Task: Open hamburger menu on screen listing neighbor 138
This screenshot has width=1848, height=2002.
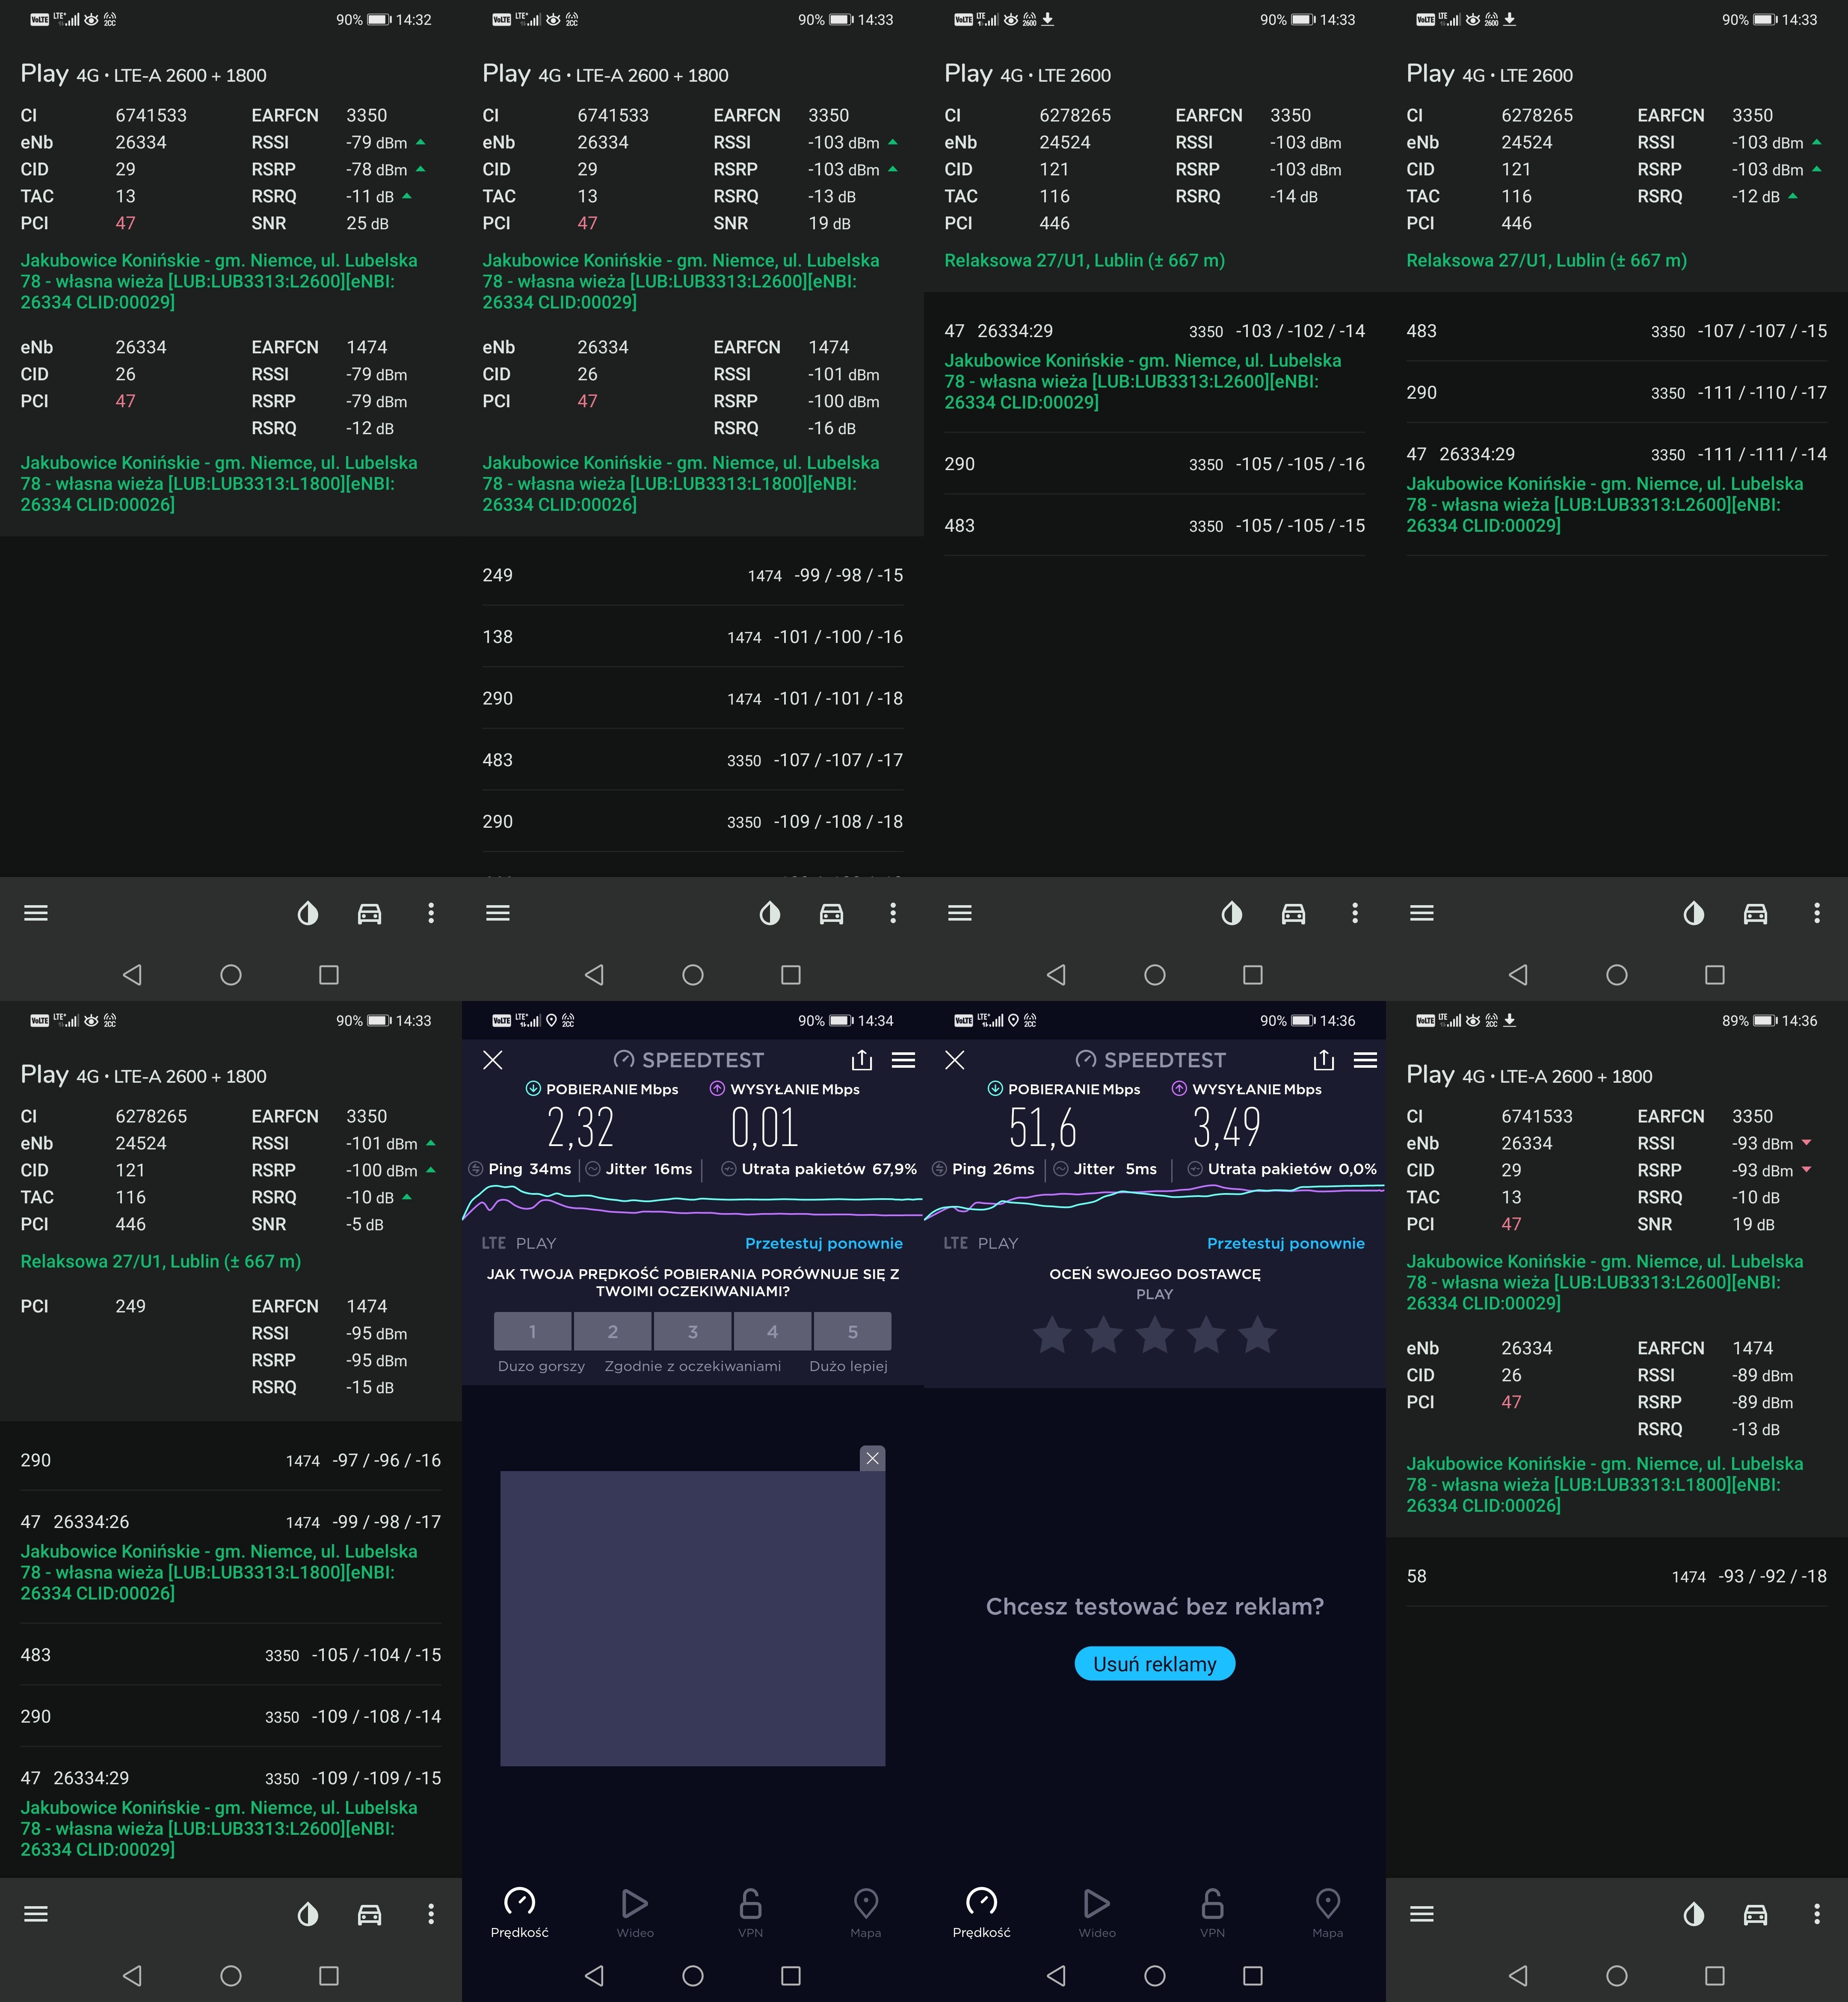Action: coord(498,913)
